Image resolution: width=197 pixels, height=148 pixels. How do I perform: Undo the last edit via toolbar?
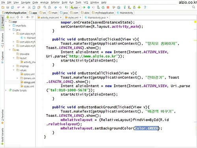(x=19, y=7)
